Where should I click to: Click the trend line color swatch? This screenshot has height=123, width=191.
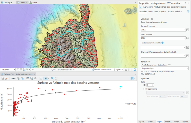coord(170,65)
